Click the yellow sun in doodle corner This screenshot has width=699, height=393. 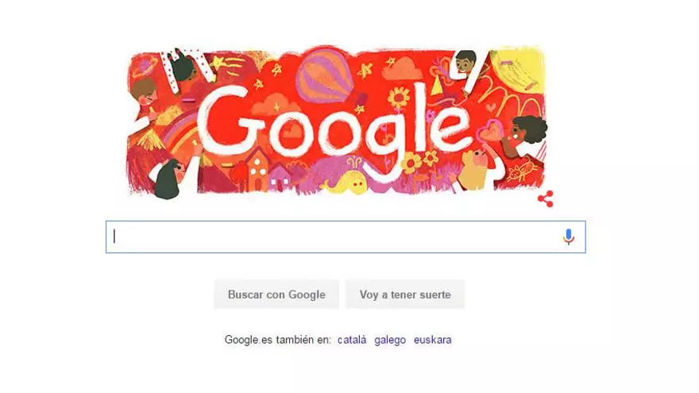click(519, 71)
